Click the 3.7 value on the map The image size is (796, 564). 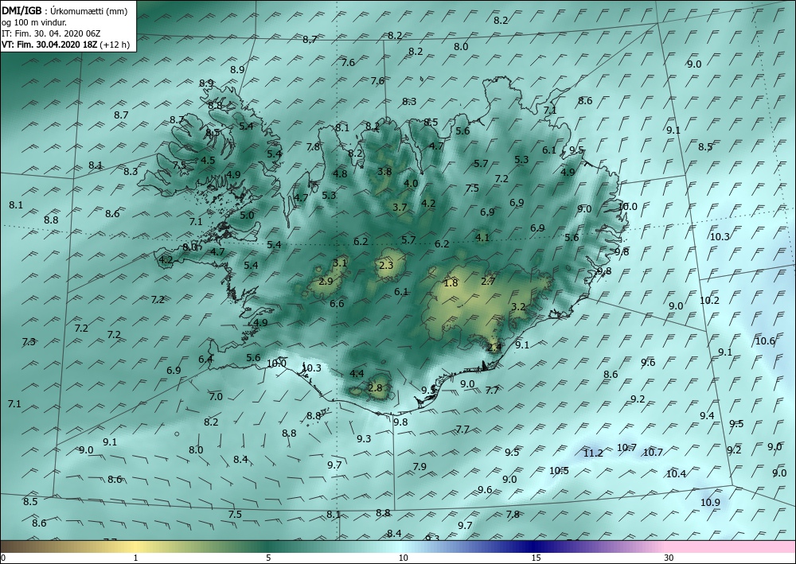coord(400,207)
